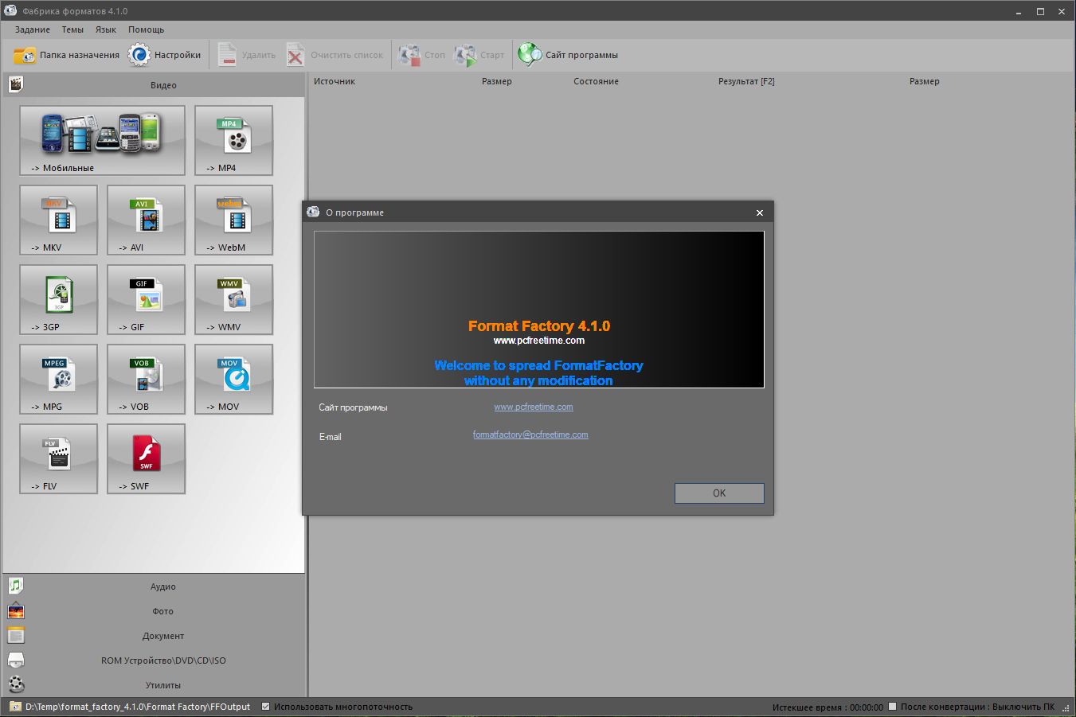Expand the Документ category
Screen dimensions: 1076x717
coord(155,636)
